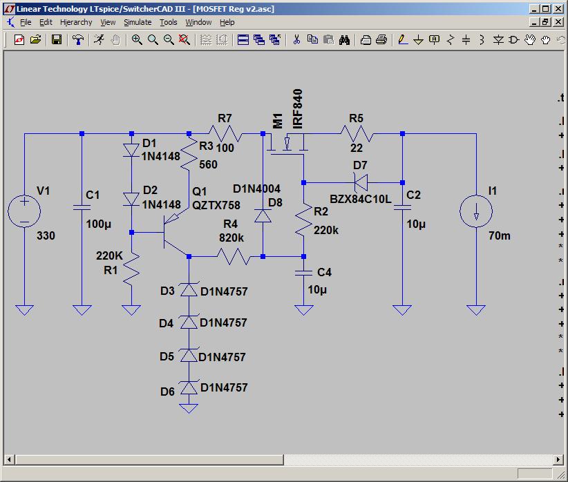Click the 560 value of R3
The image size is (568, 482).
coord(208,165)
